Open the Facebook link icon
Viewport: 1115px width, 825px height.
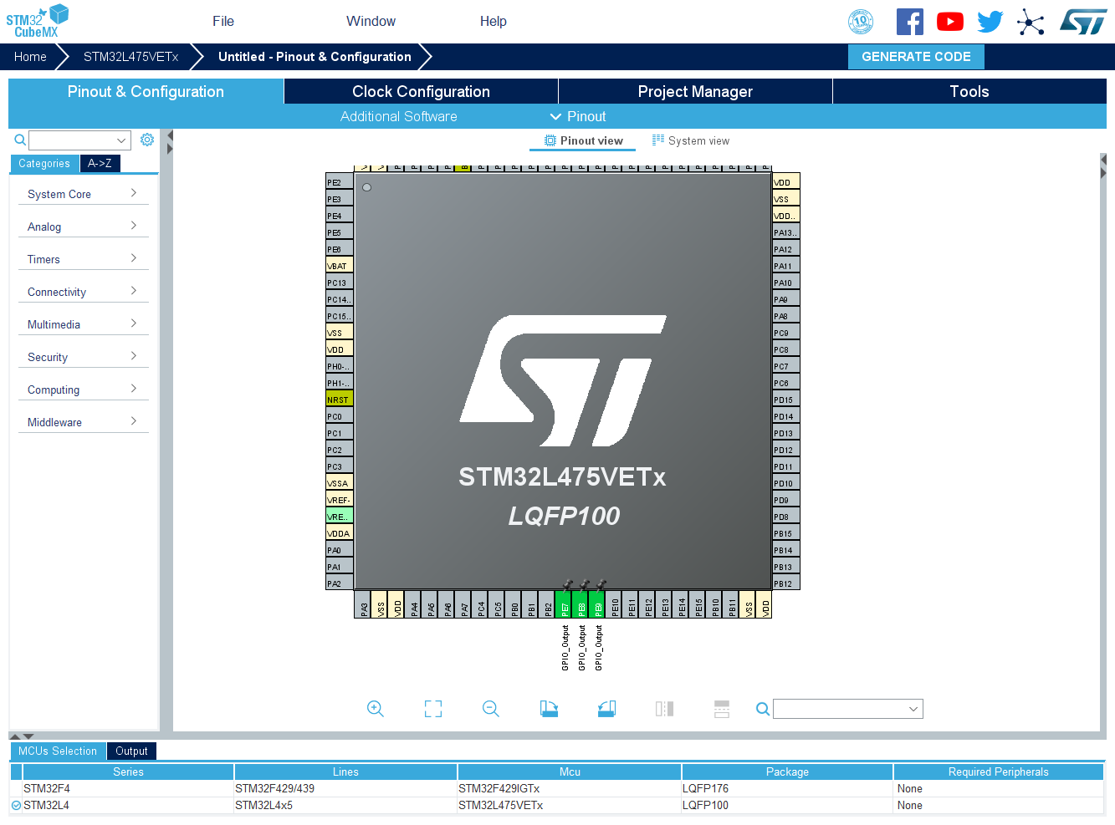pyautogui.click(x=910, y=22)
